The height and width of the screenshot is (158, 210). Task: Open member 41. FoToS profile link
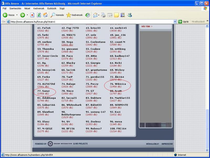pyautogui.click(x=44, y=28)
